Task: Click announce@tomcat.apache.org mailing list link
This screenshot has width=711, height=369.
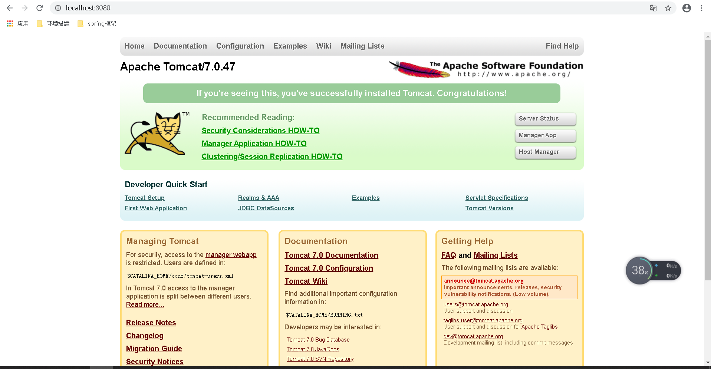Action: pyautogui.click(x=484, y=281)
